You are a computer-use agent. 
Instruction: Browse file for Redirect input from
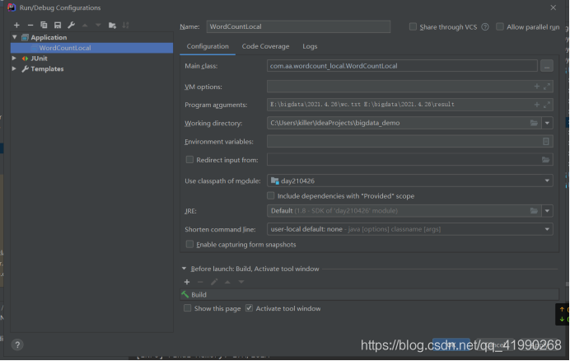(x=545, y=159)
